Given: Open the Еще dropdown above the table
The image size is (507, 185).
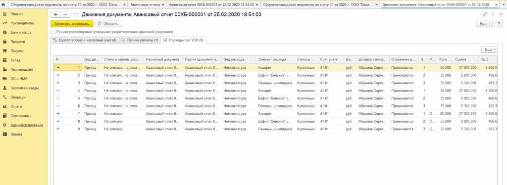Looking at the screenshot, I should 489,50.
